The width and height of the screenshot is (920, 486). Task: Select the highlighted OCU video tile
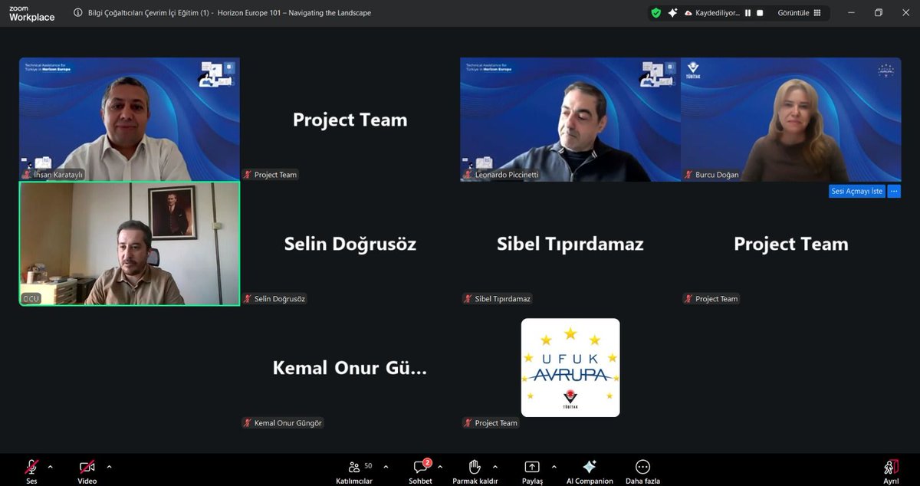tap(130, 244)
